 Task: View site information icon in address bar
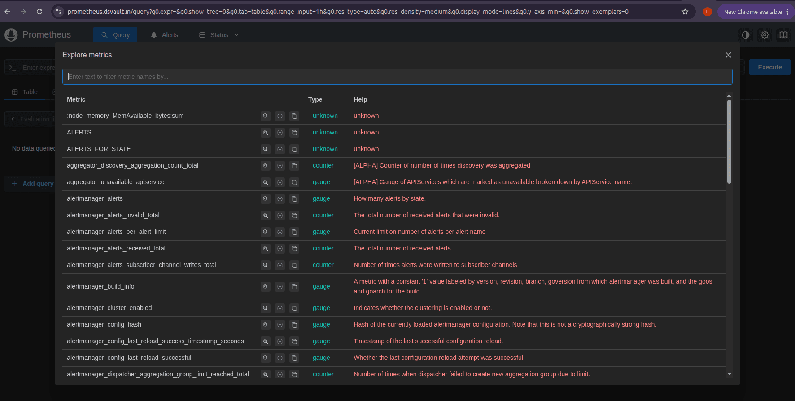tap(59, 12)
